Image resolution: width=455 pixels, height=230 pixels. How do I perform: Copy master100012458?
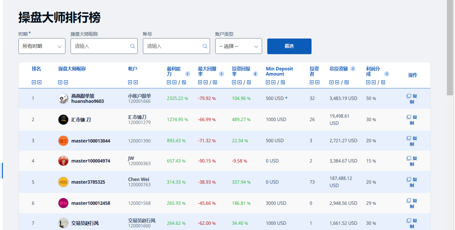412,203
